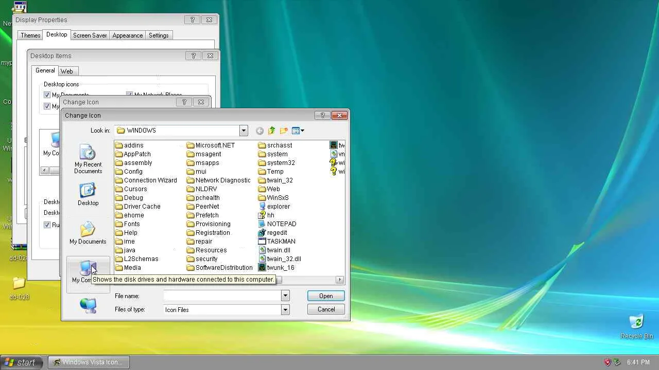
Task: Expand the File name dropdown arrow
Action: click(285, 296)
